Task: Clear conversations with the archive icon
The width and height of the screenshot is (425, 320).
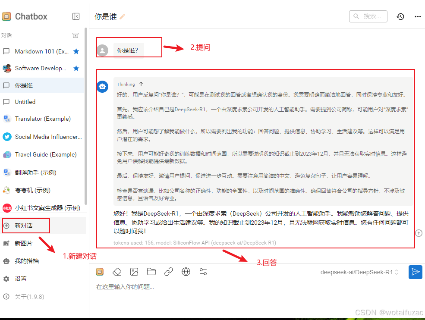Action: (76, 35)
